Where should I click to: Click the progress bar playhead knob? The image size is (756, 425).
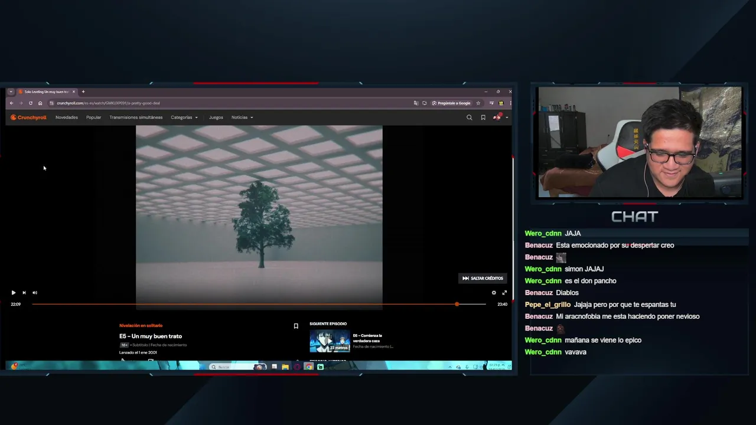(x=457, y=304)
